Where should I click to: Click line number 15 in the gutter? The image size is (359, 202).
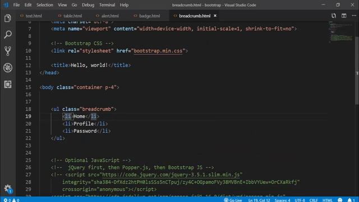tap(28, 87)
